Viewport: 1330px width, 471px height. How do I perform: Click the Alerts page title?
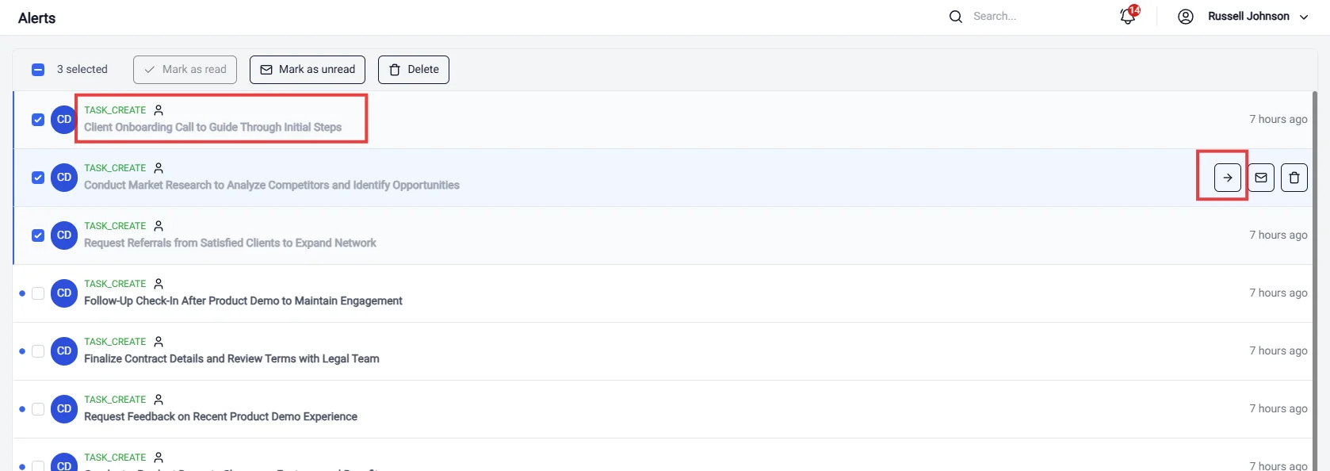point(37,18)
